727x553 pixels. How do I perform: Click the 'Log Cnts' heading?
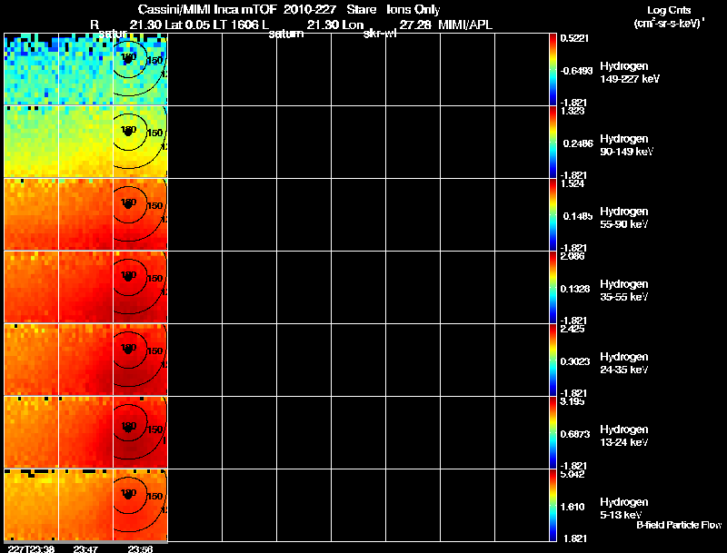pyautogui.click(x=669, y=10)
